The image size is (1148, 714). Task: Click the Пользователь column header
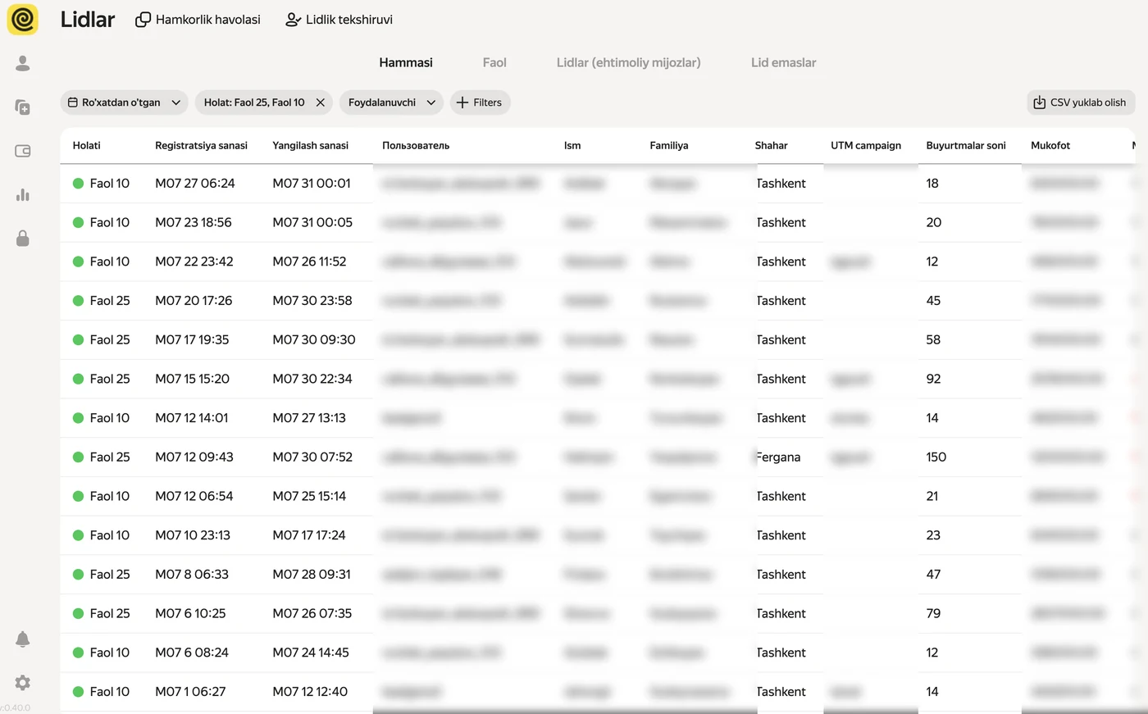pyautogui.click(x=416, y=145)
